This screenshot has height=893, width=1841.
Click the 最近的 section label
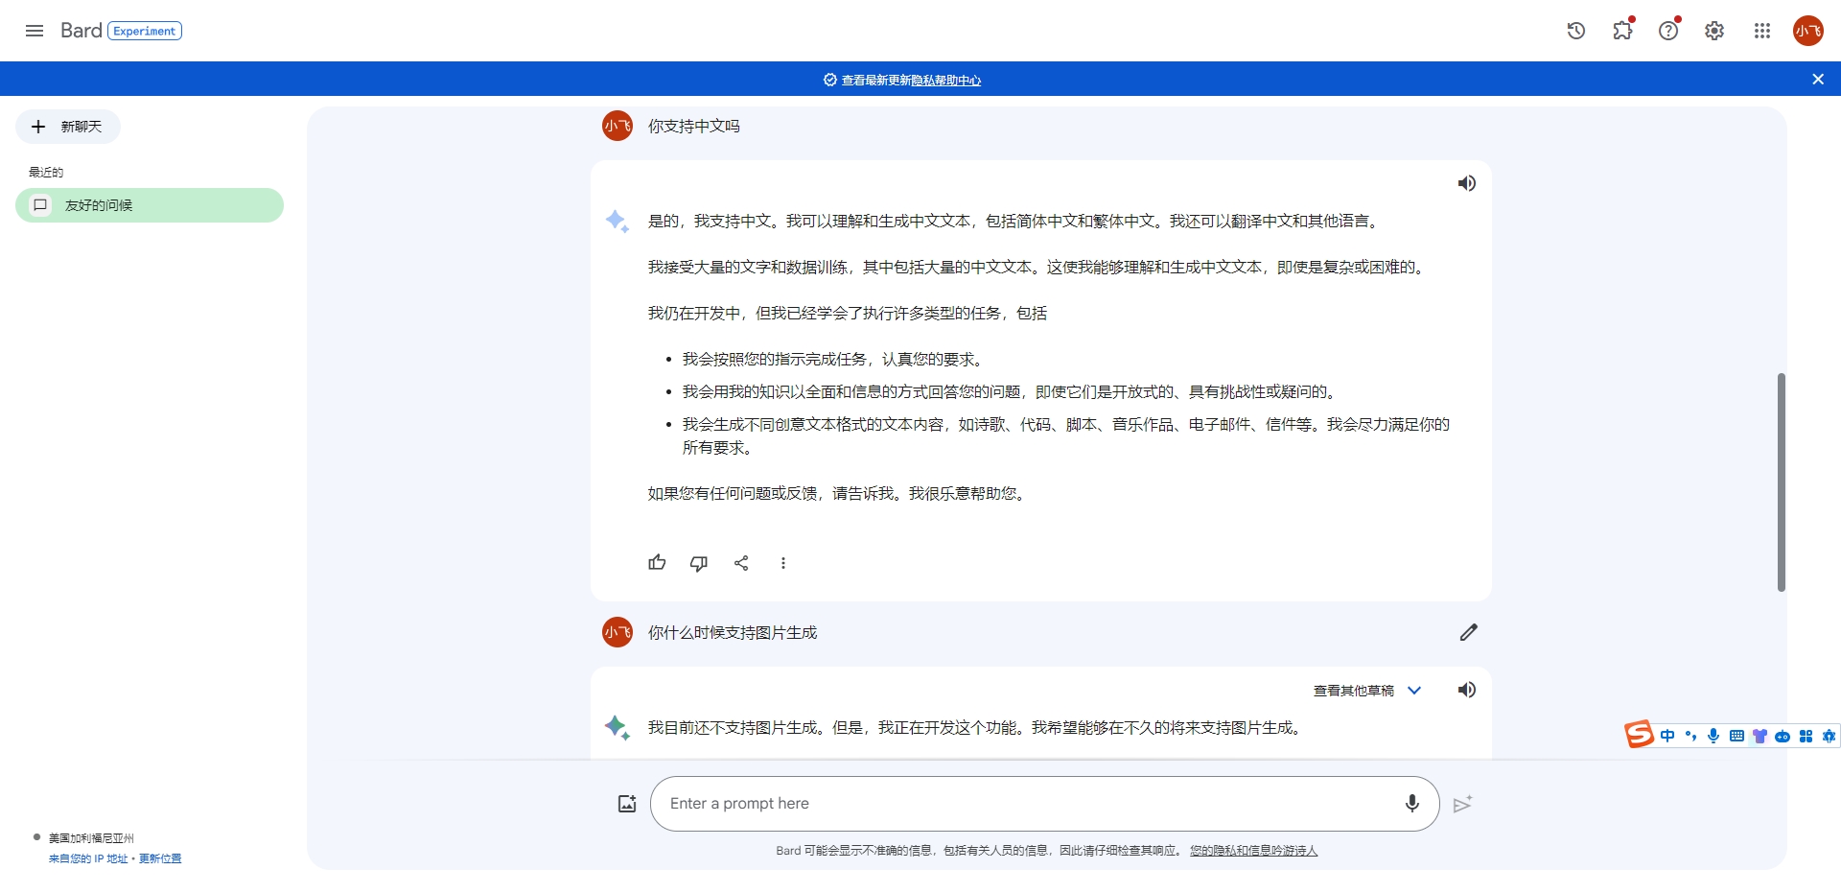pyautogui.click(x=46, y=173)
